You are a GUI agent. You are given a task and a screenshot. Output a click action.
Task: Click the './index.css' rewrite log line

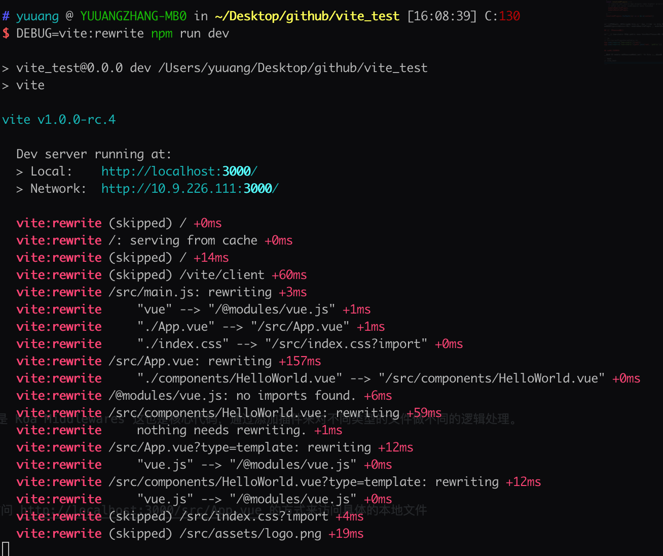(239, 344)
